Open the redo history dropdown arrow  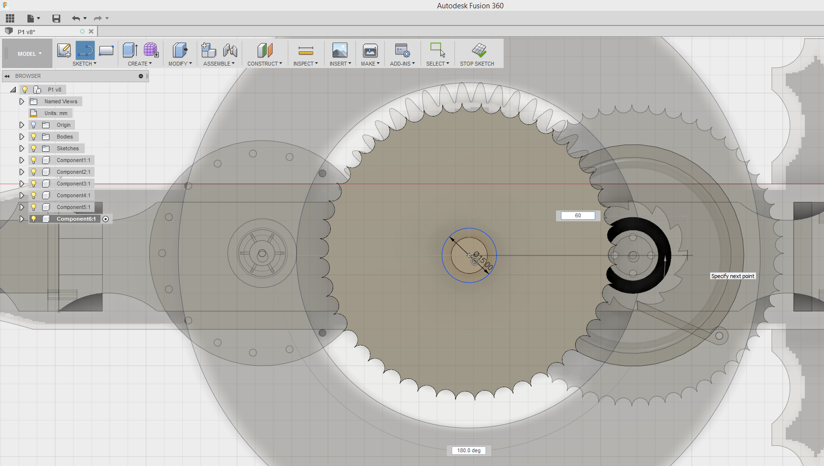(107, 19)
